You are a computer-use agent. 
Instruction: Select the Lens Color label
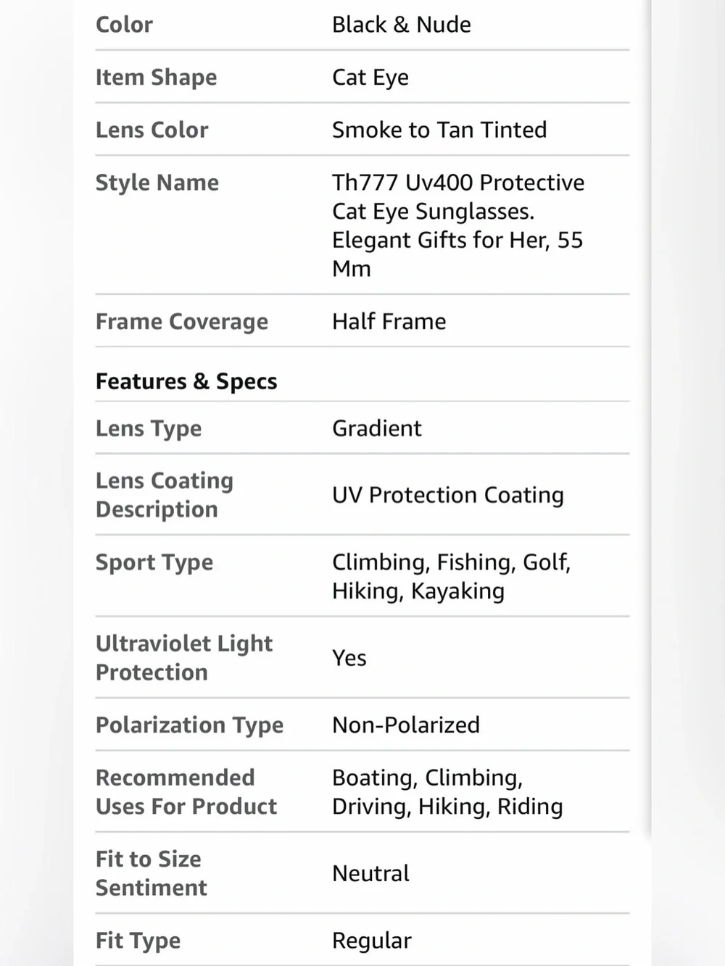click(152, 130)
